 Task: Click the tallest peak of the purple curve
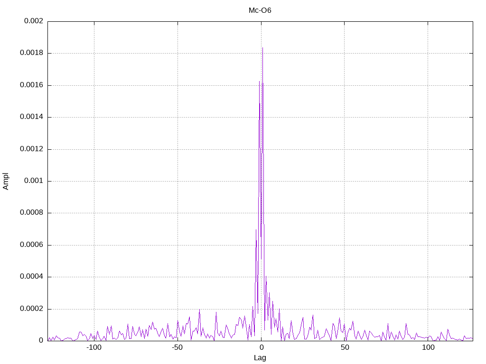click(262, 48)
